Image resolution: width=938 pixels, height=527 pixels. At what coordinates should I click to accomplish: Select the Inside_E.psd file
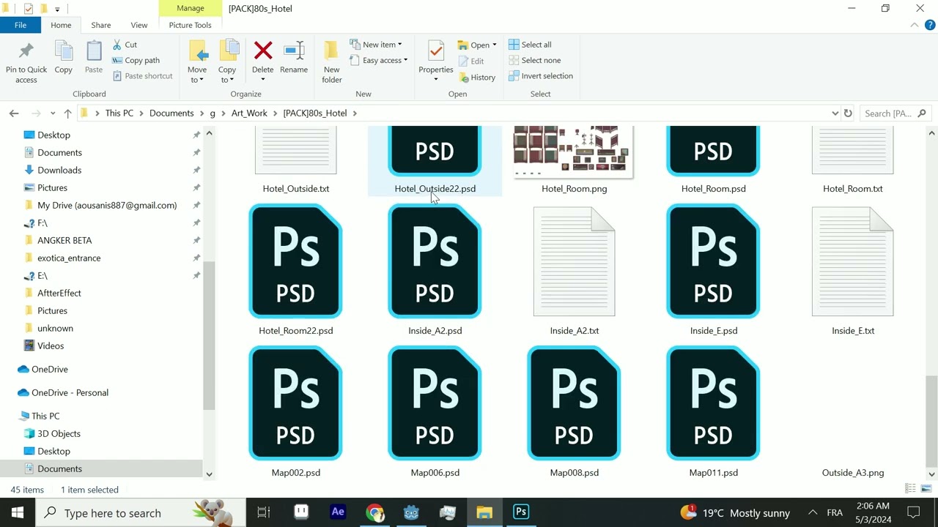(x=713, y=271)
